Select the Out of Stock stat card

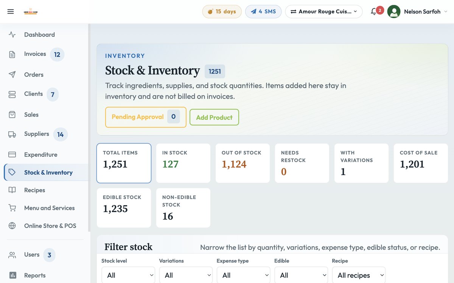(243, 163)
